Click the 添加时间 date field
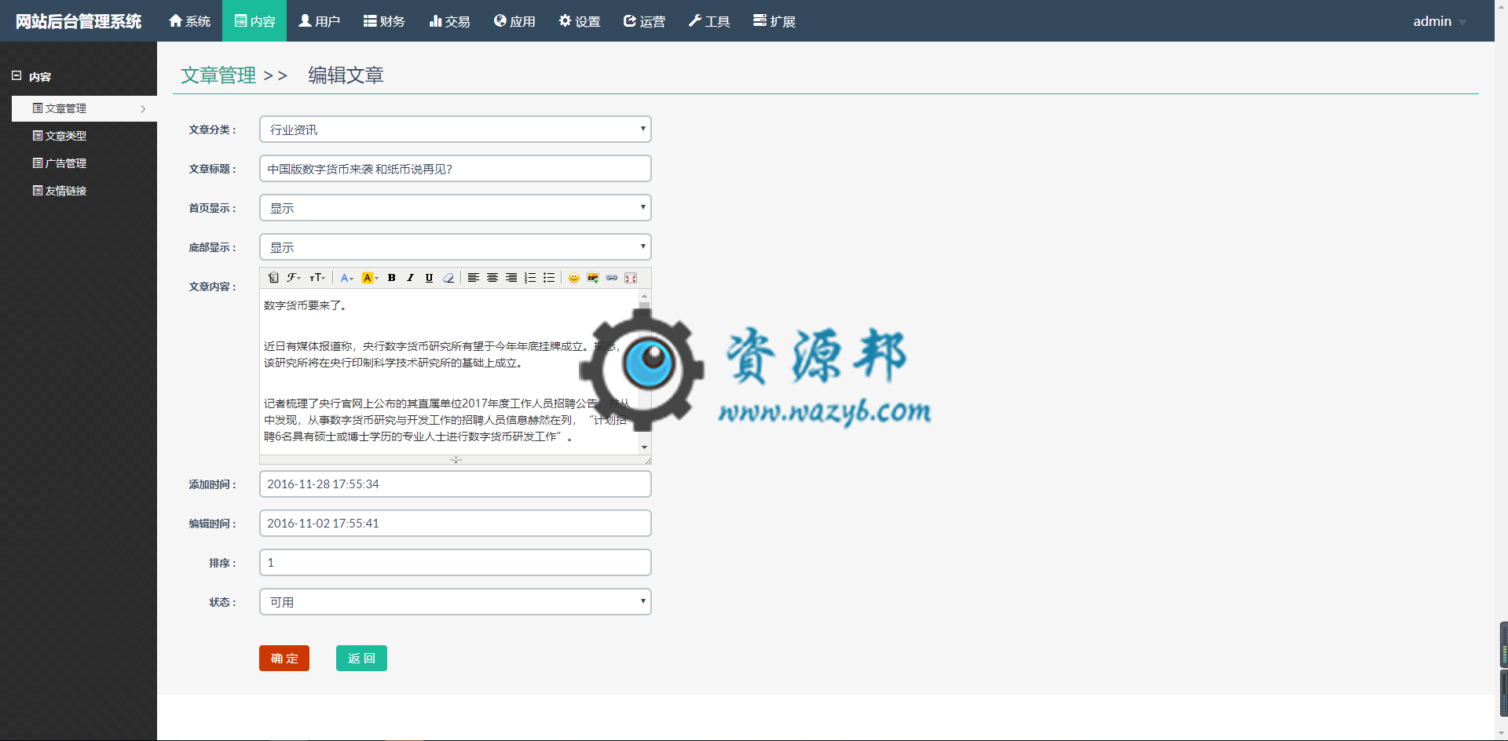This screenshot has height=741, width=1508. click(x=456, y=484)
